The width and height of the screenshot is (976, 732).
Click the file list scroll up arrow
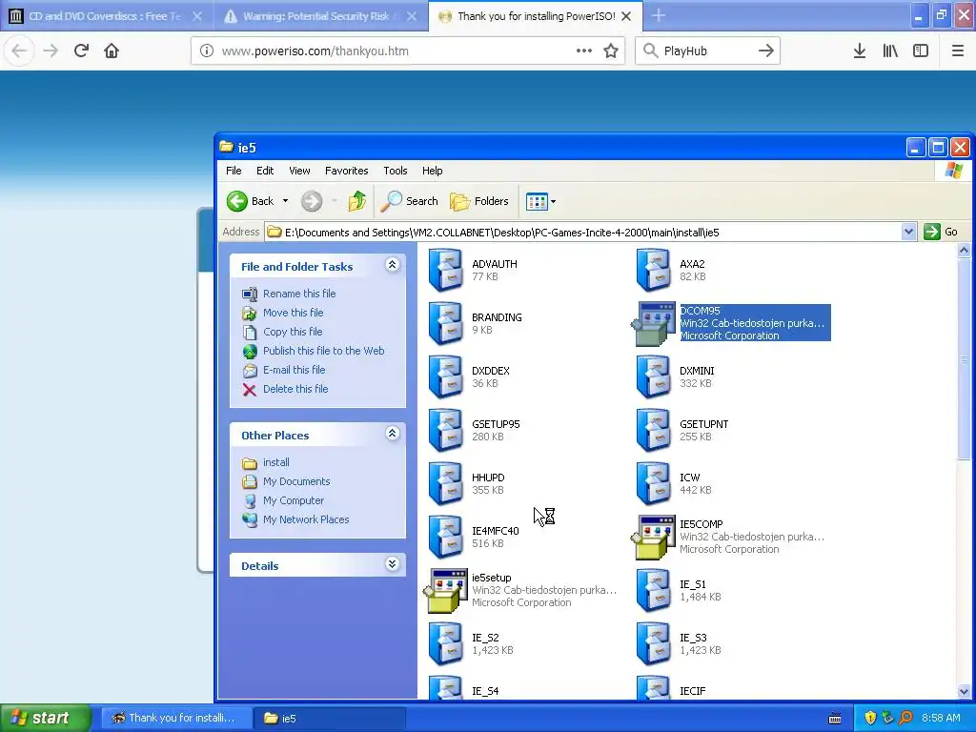(x=964, y=251)
